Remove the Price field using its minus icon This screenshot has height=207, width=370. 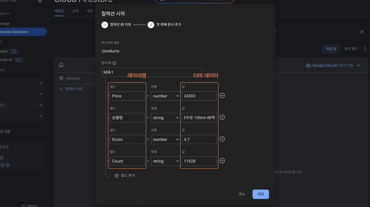[222, 95]
